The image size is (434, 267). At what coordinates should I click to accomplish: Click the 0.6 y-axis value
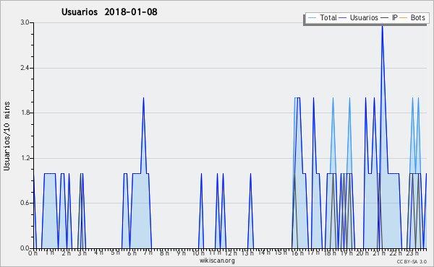[25, 203]
